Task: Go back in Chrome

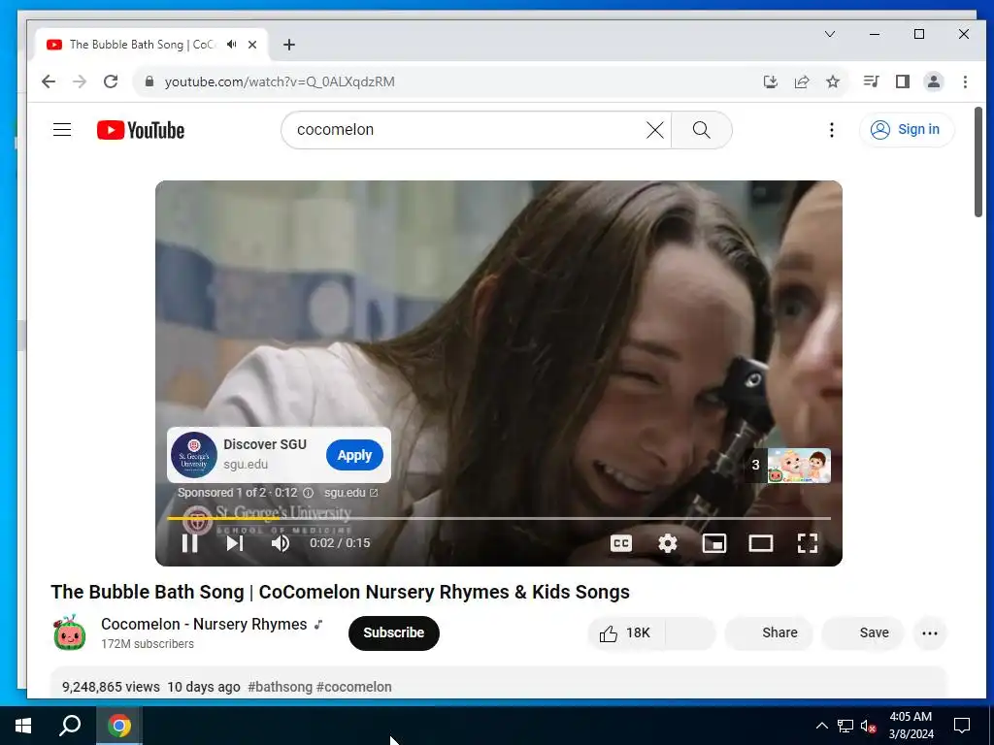Action: point(49,81)
